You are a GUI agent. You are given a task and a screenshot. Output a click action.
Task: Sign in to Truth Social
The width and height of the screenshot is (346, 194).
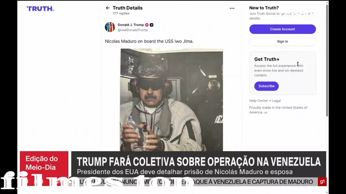pyautogui.click(x=282, y=41)
